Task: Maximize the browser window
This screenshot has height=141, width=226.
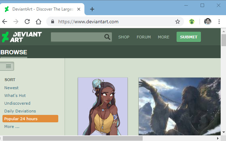Action: pyautogui.click(x=202, y=6)
